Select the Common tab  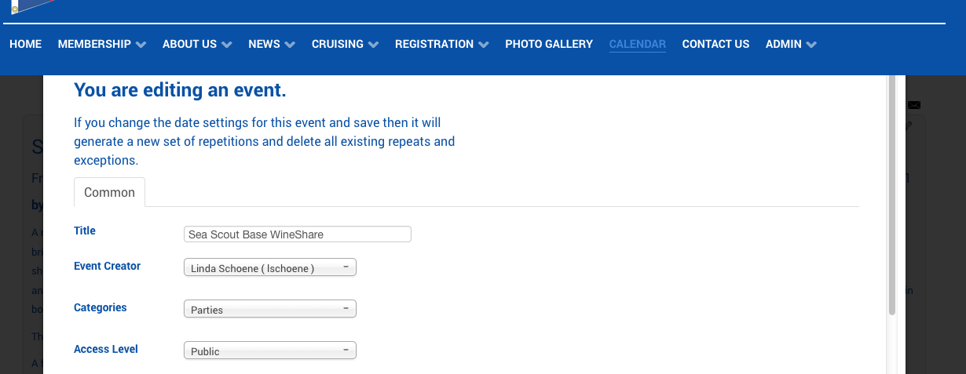(x=109, y=192)
